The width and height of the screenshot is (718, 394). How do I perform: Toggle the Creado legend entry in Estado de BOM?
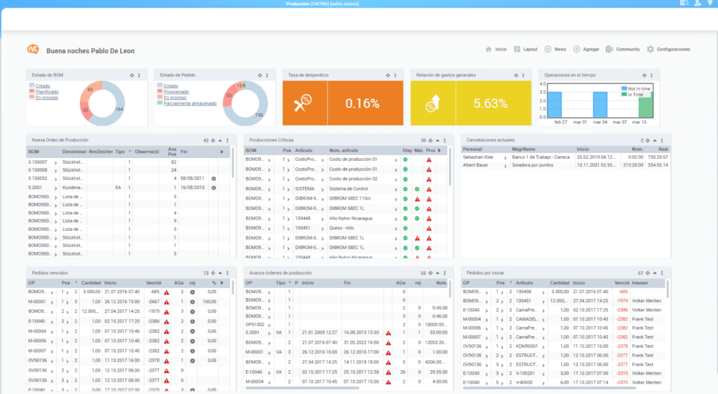[x=43, y=86]
